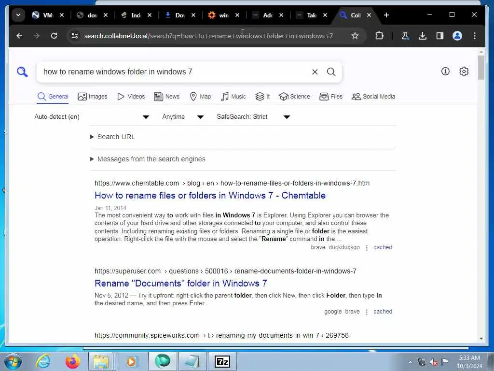Screen dimensions: 494x371
Task: Select the General category tab
Action: [53, 97]
